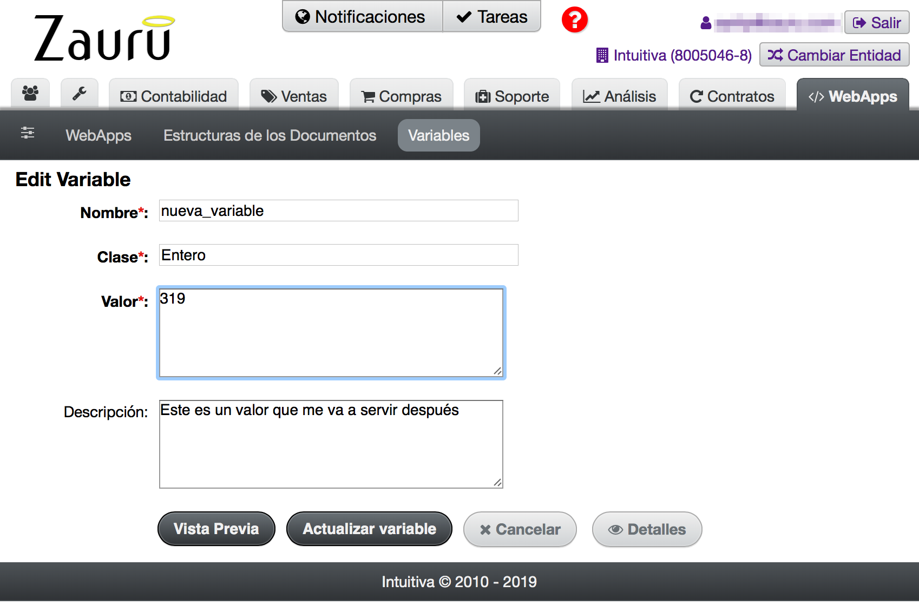Cancel editing with the Cancelar button

click(x=520, y=529)
